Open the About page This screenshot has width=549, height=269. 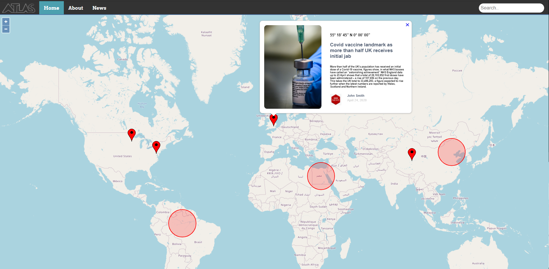point(76,8)
